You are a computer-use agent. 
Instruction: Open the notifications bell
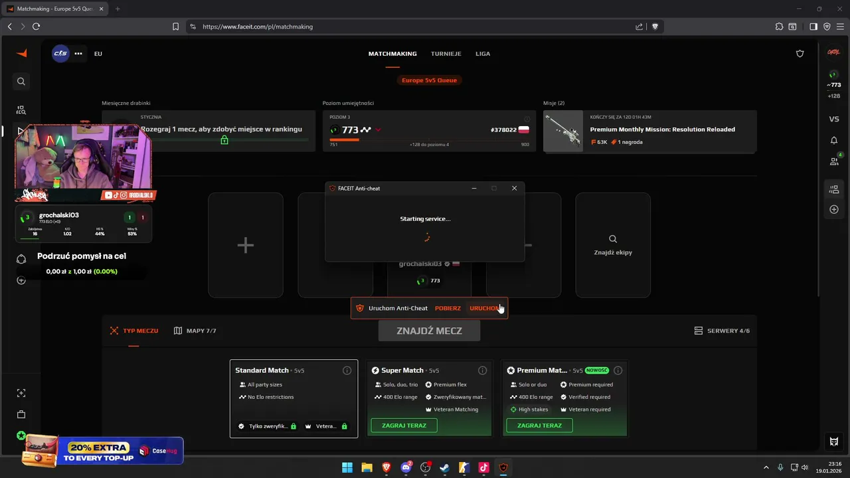point(834,140)
